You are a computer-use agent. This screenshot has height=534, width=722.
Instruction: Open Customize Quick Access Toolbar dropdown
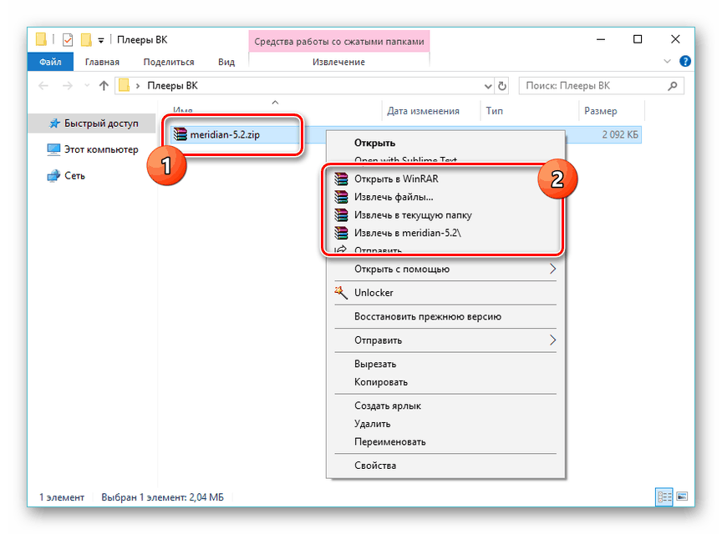[101, 41]
